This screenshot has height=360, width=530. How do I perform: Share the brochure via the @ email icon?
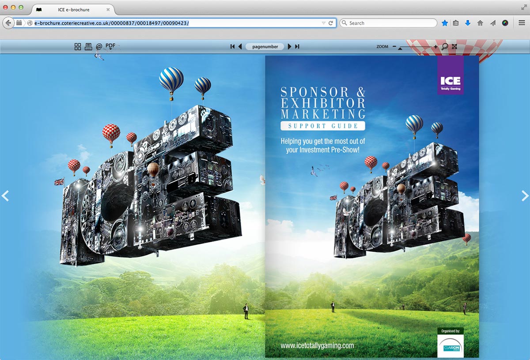pyautogui.click(x=99, y=46)
